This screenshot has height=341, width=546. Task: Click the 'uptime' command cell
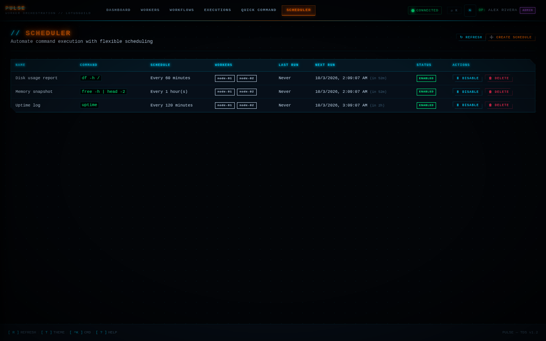click(89, 105)
